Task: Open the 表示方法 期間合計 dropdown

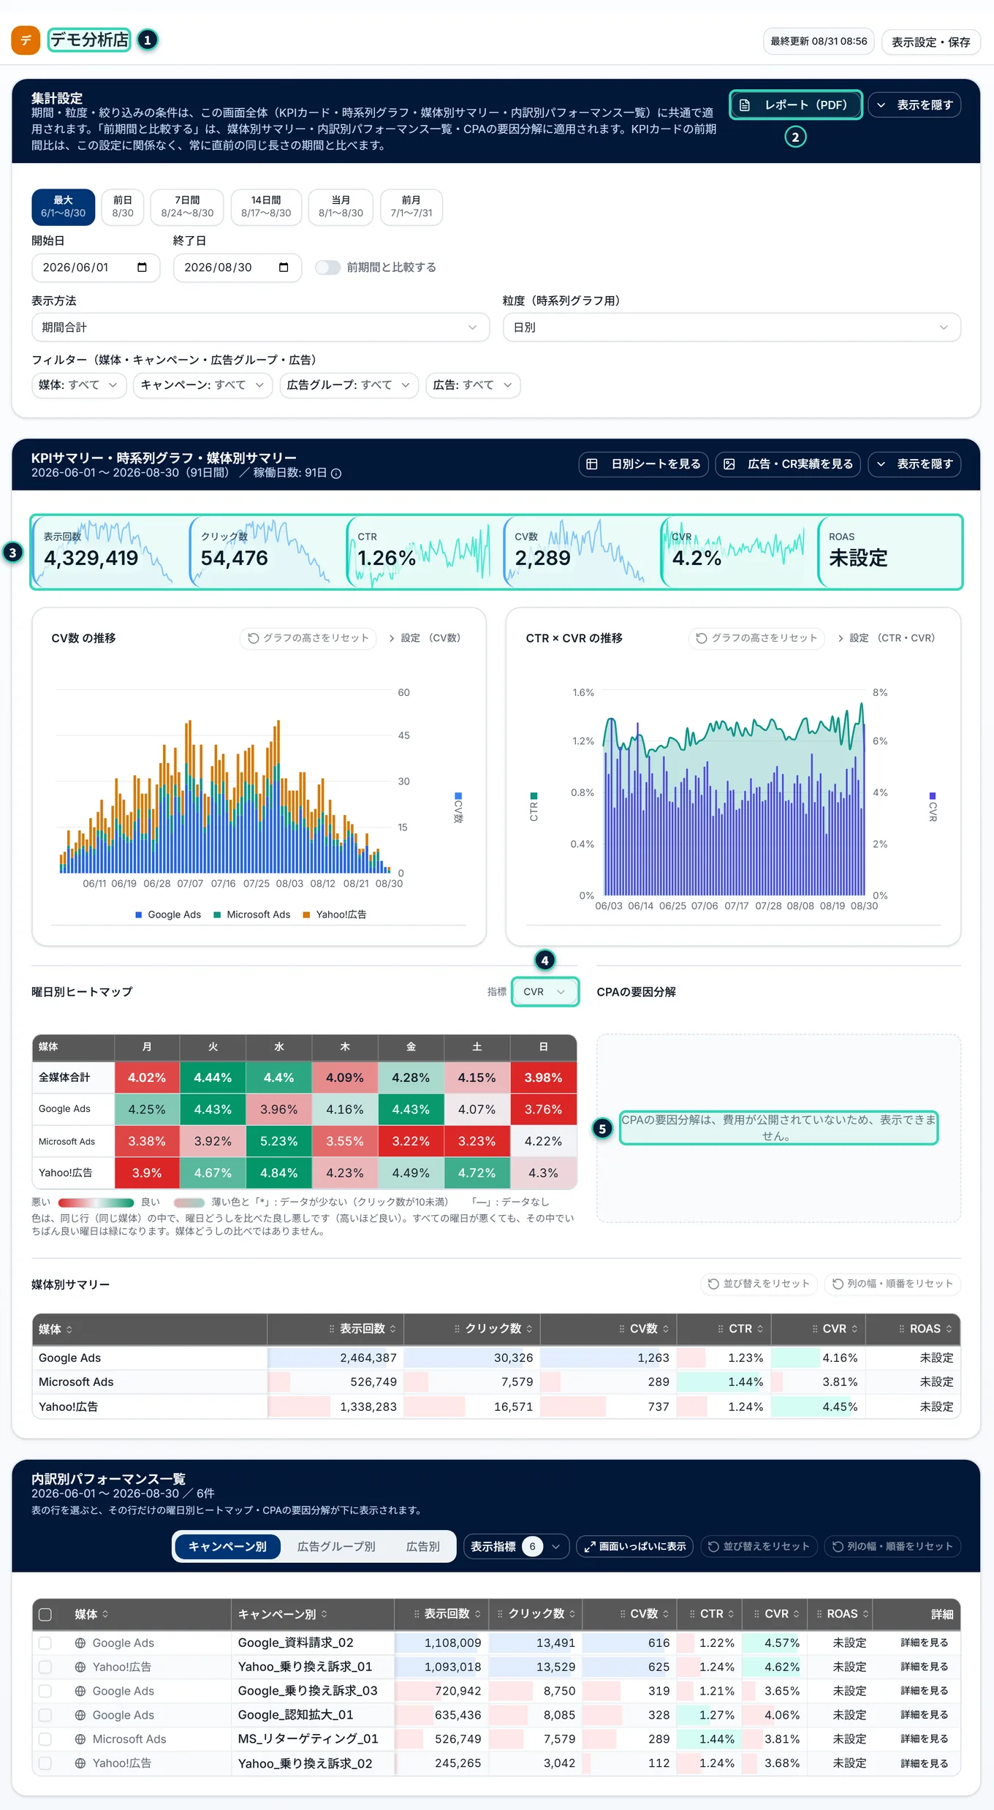Action: click(260, 327)
